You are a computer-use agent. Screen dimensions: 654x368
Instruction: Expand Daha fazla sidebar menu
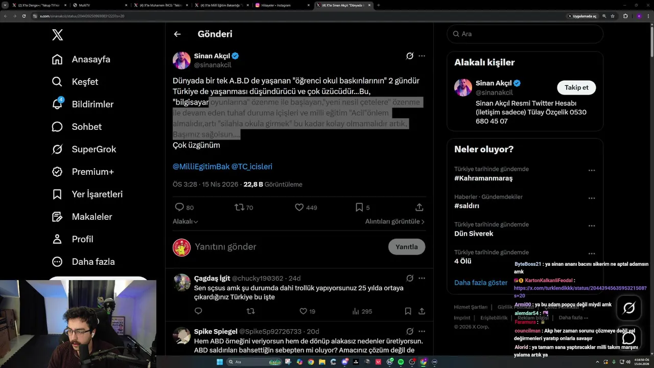(83, 262)
